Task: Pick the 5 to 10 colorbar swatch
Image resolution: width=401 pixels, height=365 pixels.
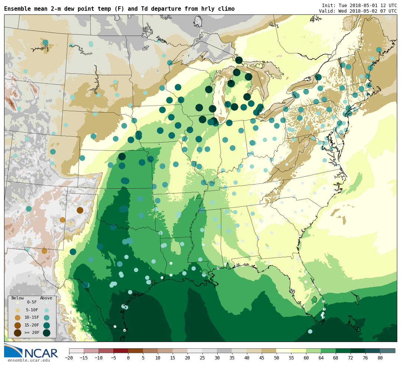Action: pos(151,351)
